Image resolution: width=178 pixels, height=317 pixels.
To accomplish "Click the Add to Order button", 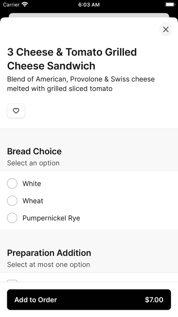I will (x=89, y=299).
